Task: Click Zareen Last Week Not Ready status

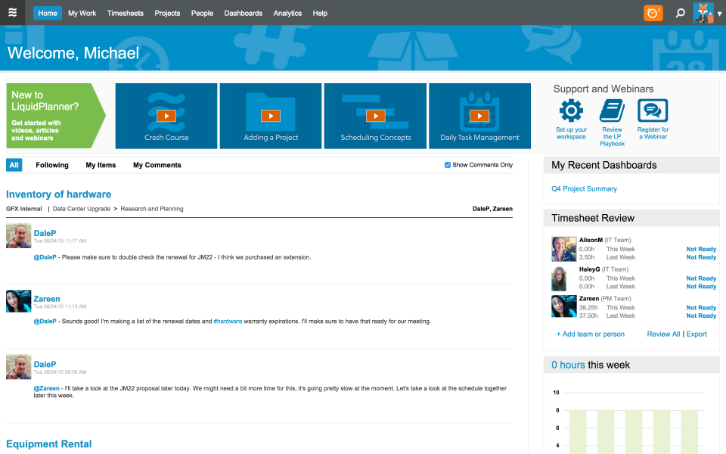Action: pyautogui.click(x=701, y=316)
